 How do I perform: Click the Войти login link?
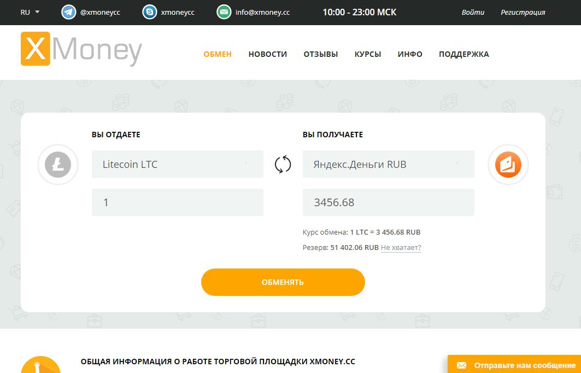pyautogui.click(x=473, y=12)
